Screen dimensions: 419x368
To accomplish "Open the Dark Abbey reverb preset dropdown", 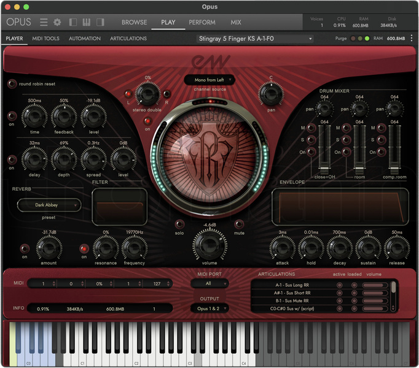I will coord(49,205).
